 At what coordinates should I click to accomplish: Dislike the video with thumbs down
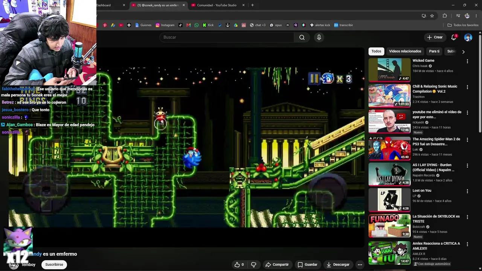pos(253,265)
